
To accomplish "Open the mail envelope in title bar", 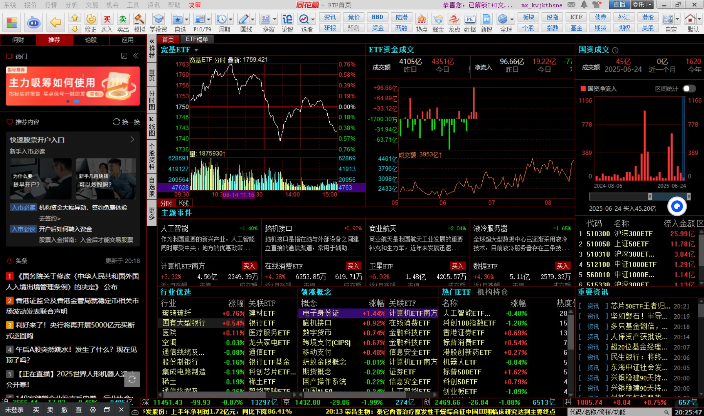I will tap(571, 5).
